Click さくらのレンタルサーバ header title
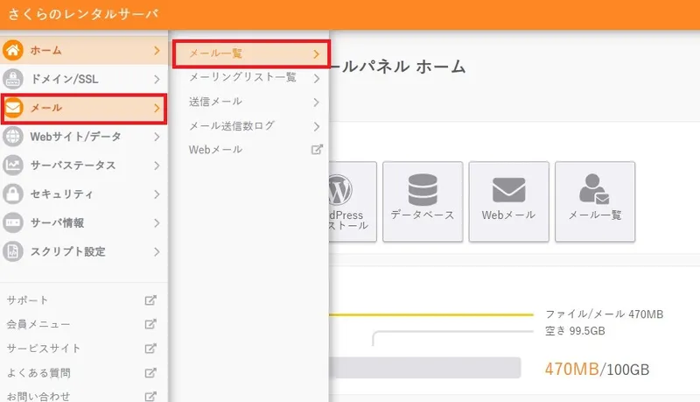The image size is (700, 402). coord(83,14)
